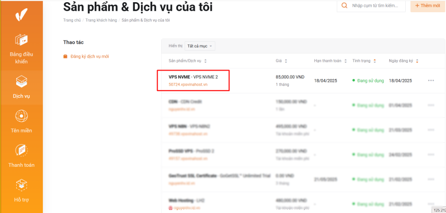Click the page title Sản phẩm & Dịch vụ của tôi
The image size is (446, 213).
(138, 7)
